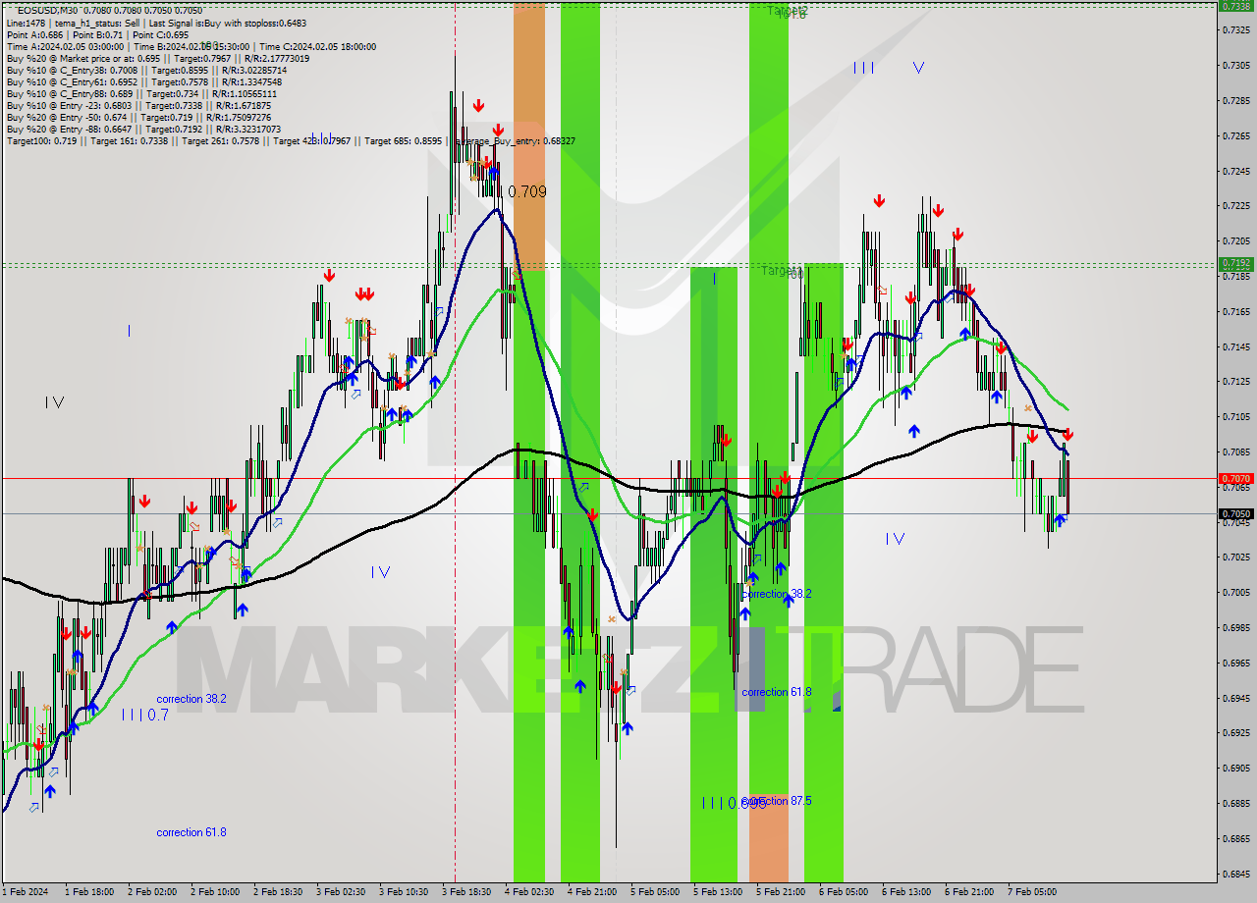Click the 'Time A:2024.02.05 03:00:00' info line
This screenshot has width=1257, height=903.
(x=191, y=46)
